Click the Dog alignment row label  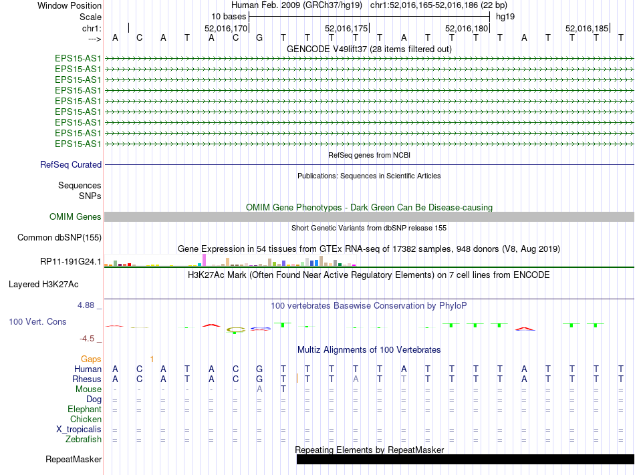[94, 400]
